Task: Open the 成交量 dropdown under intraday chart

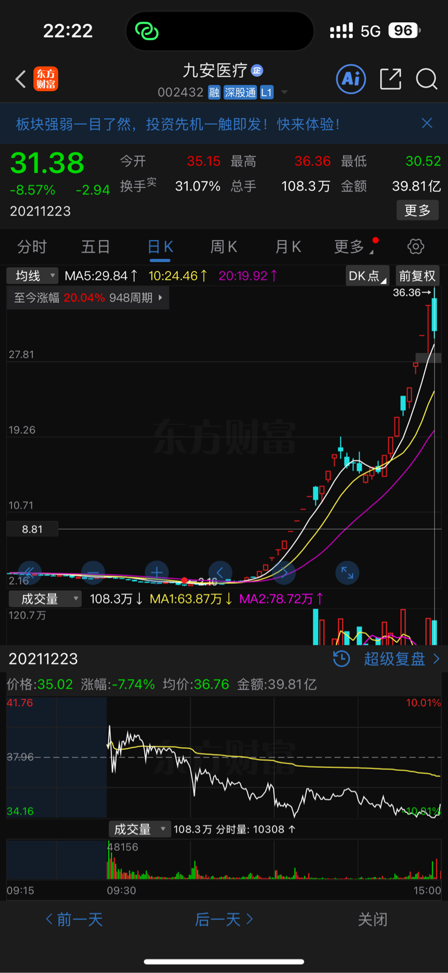Action: pos(139,829)
